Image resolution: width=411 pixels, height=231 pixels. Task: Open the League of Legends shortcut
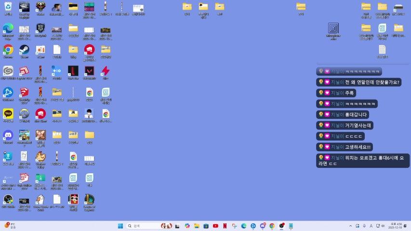(x=89, y=200)
